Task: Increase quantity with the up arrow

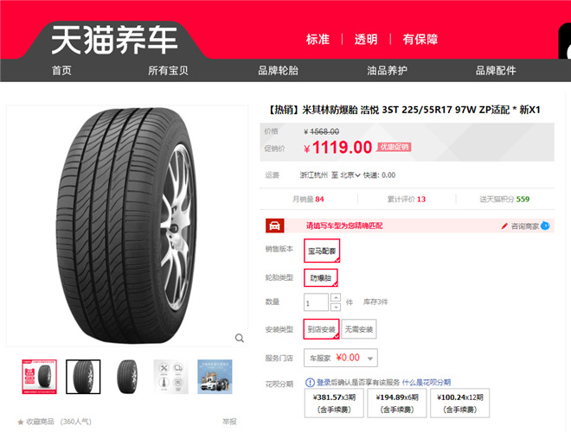Action: click(336, 298)
